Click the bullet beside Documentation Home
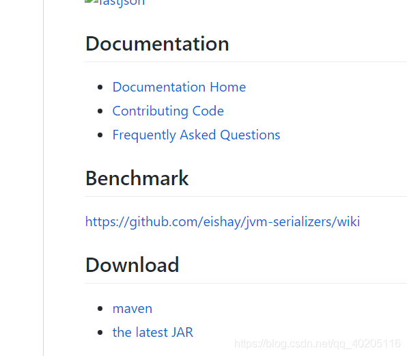Image resolution: width=407 pixels, height=356 pixels. pos(100,87)
